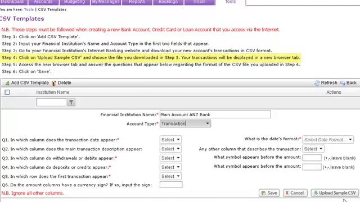Viewport: 360px width, 202px height.
Task: Click Upload Sample CSV button
Action: click(x=335, y=193)
